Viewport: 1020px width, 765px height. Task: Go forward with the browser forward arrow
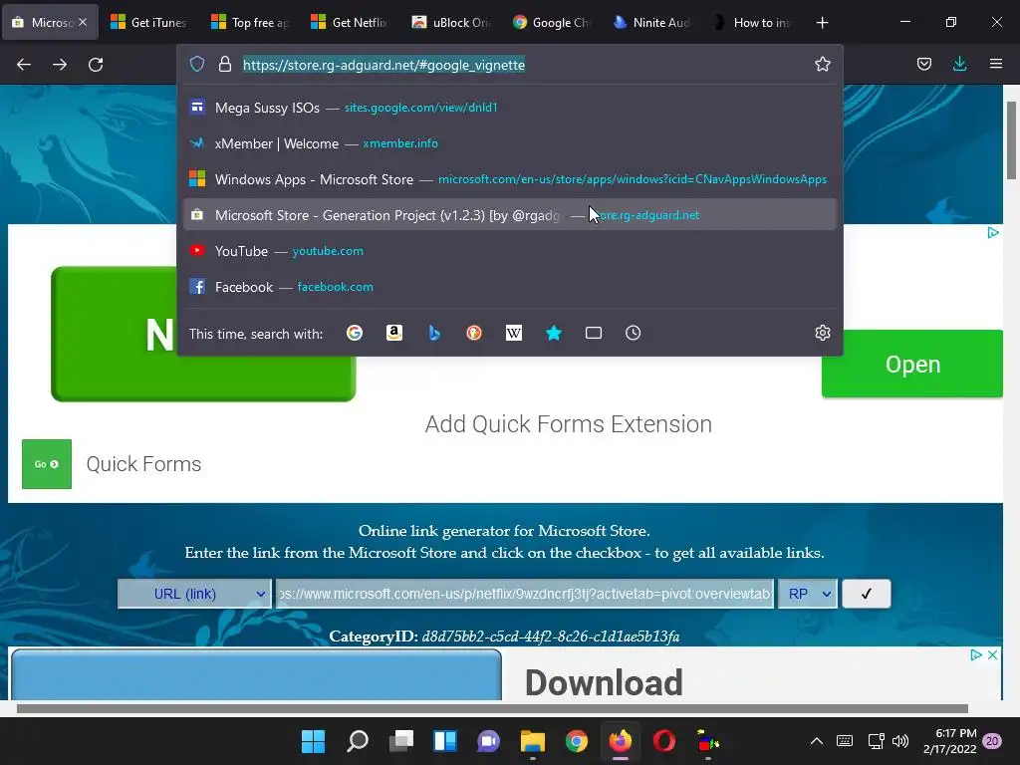pos(60,65)
